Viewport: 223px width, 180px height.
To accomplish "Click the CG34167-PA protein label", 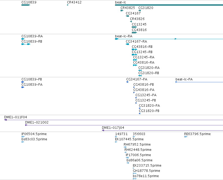I will (x=137, y=79).
